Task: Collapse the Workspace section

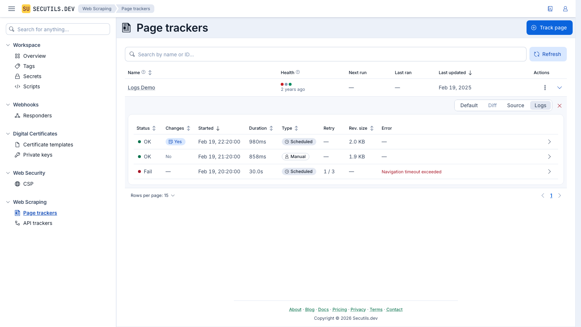Action: 8,45
